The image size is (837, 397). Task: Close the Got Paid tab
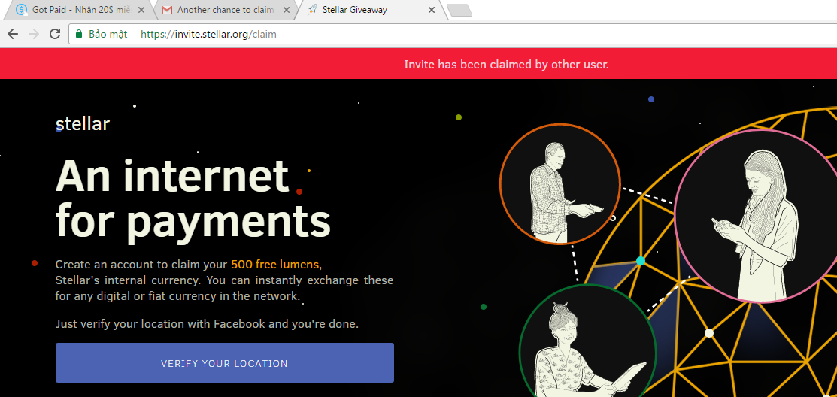click(x=140, y=10)
